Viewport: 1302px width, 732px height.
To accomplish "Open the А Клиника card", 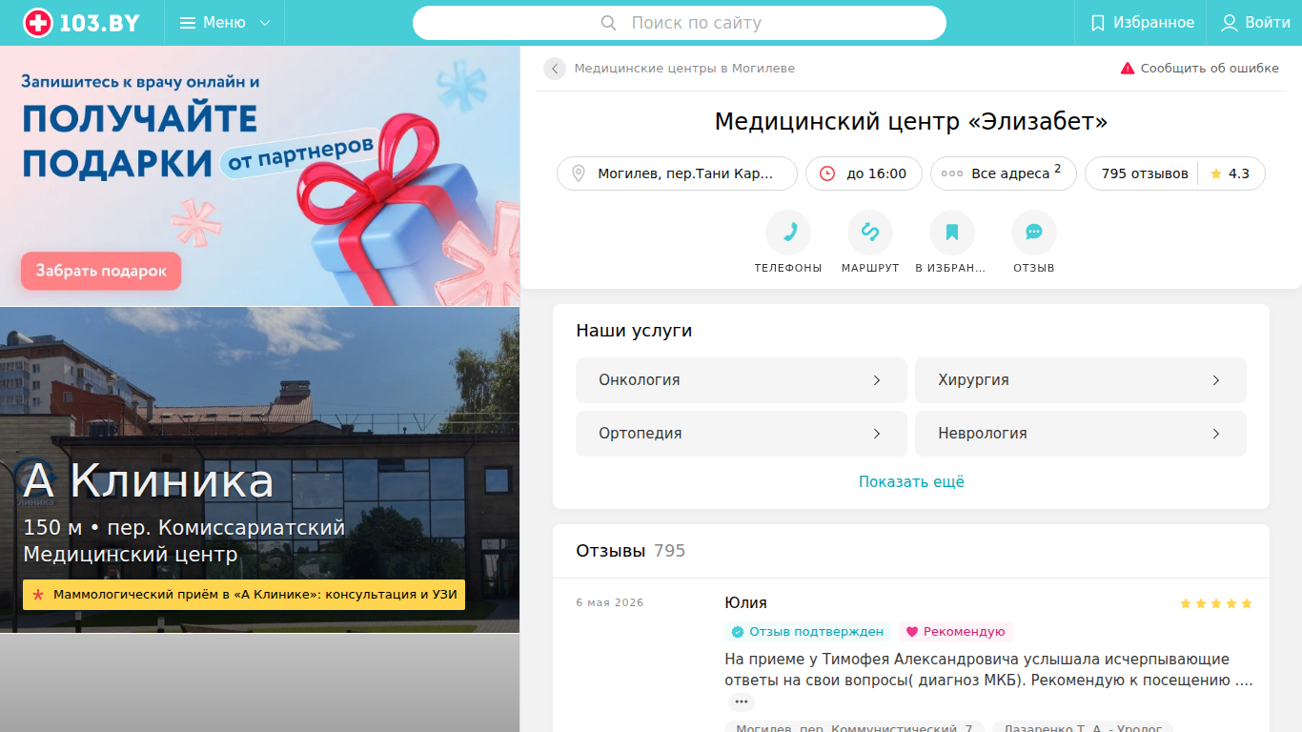I will coord(260,470).
